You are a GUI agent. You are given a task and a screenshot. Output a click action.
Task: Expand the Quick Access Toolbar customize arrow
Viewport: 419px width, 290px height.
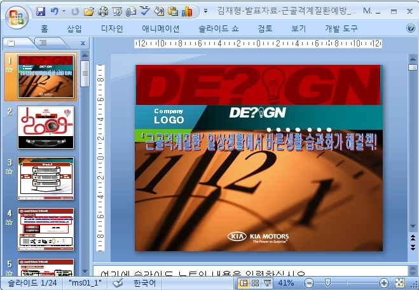pyautogui.click(x=205, y=11)
